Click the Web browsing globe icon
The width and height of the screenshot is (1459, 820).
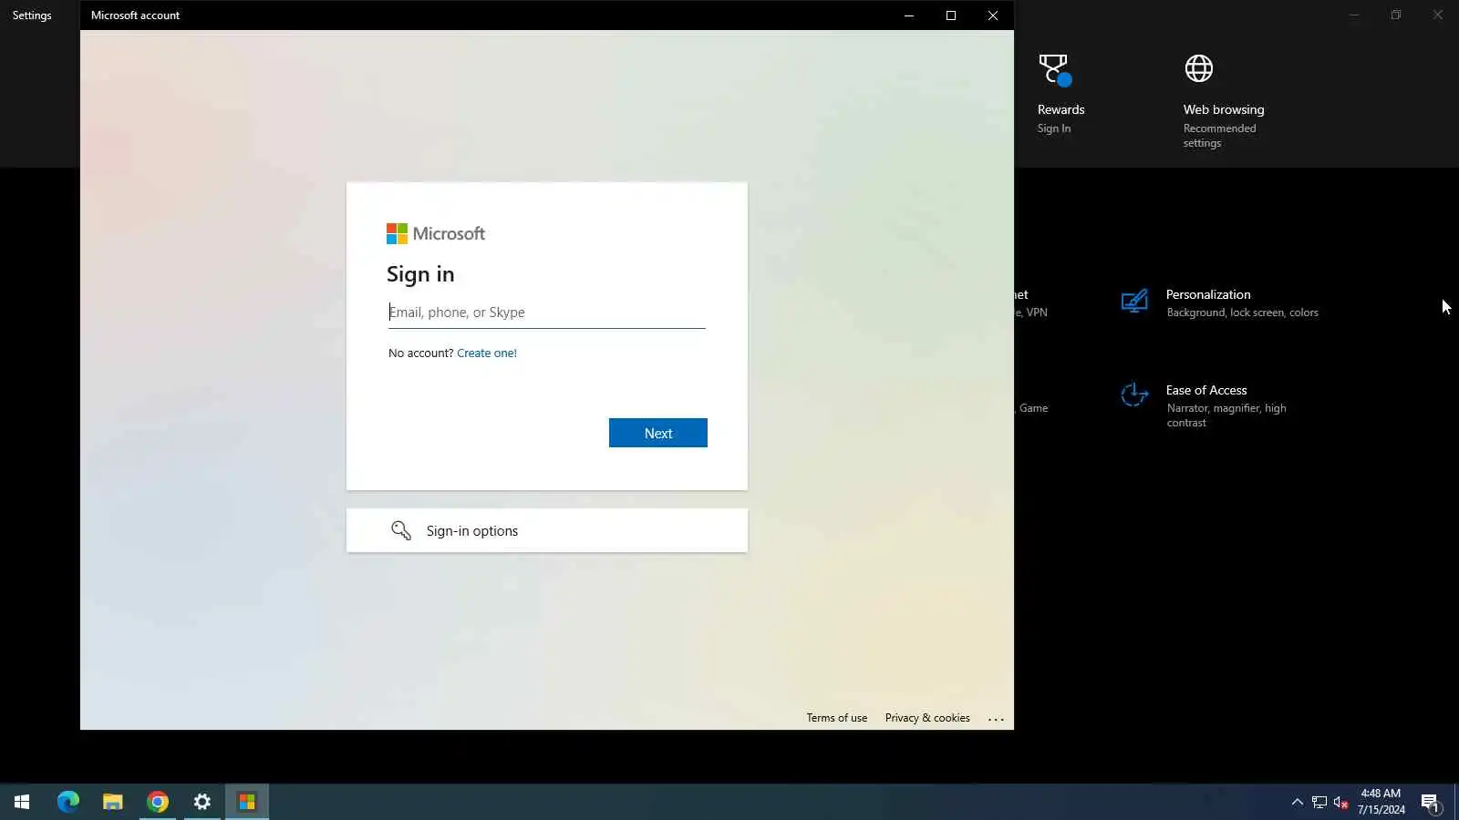click(1199, 68)
